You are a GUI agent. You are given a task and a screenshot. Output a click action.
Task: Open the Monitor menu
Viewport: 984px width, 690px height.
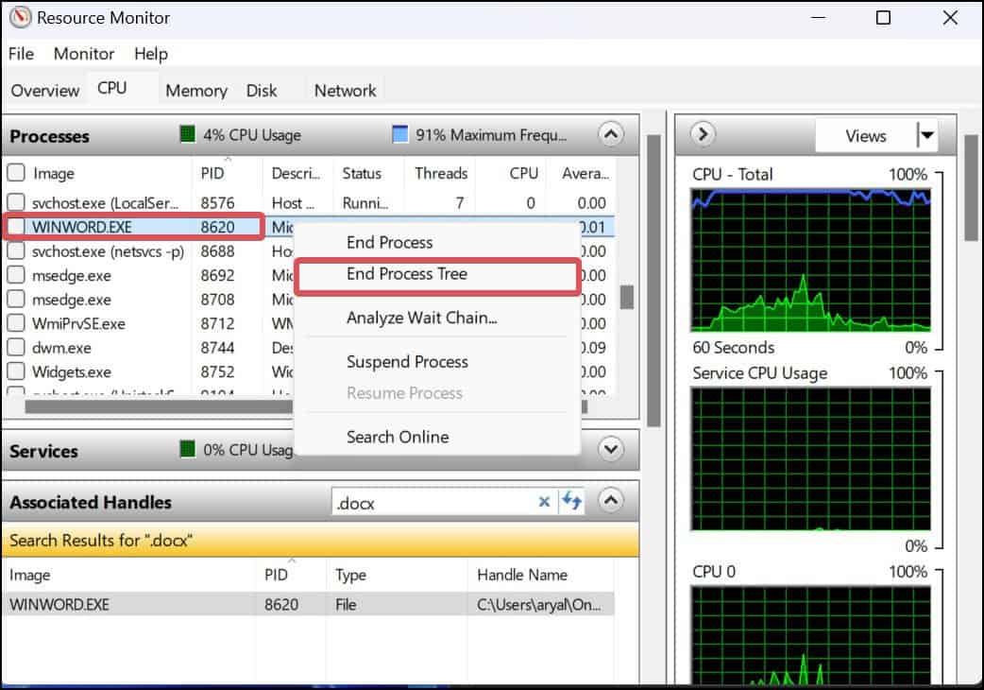[x=83, y=54]
